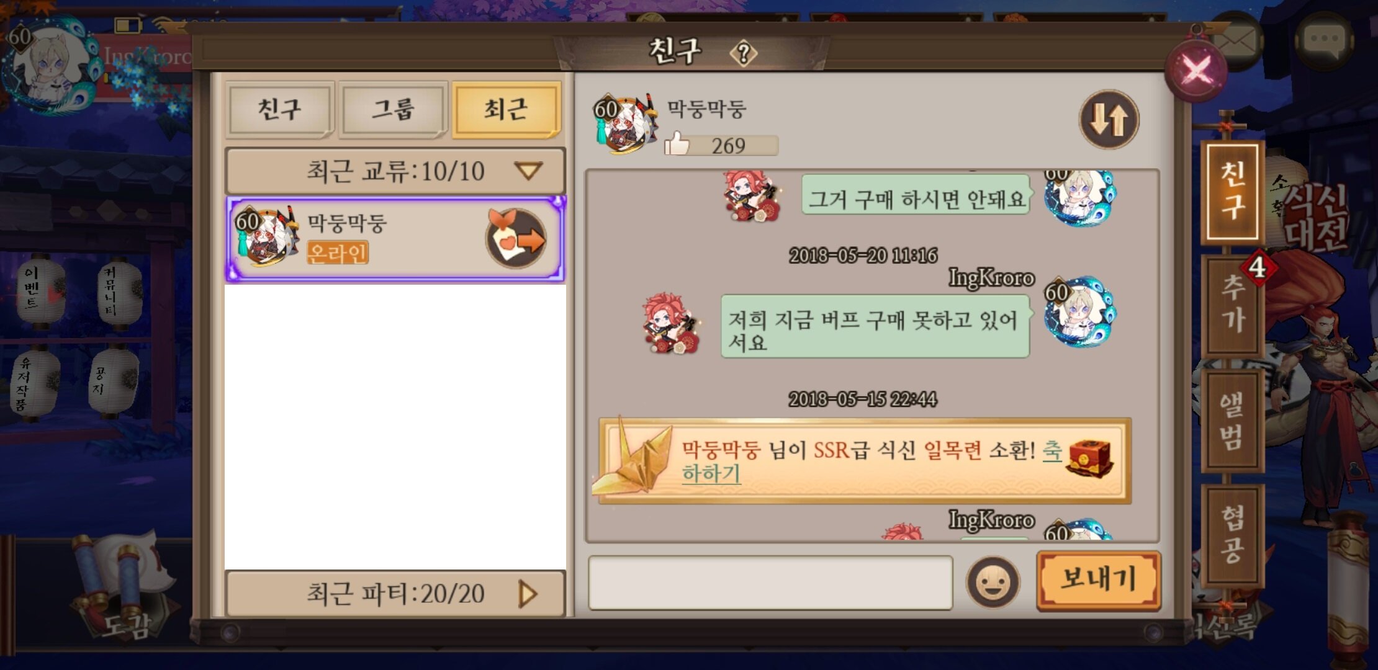Screen dimensions: 1378x670
Task: Click the thumbs-up like icon
Action: [x=677, y=144]
